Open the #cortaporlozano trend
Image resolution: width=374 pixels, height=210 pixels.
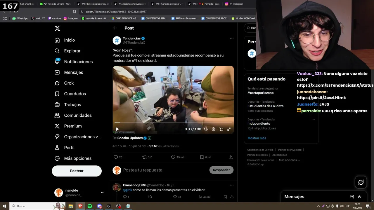[261, 93]
